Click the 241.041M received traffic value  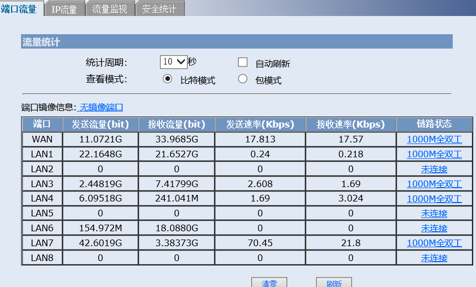(177, 199)
